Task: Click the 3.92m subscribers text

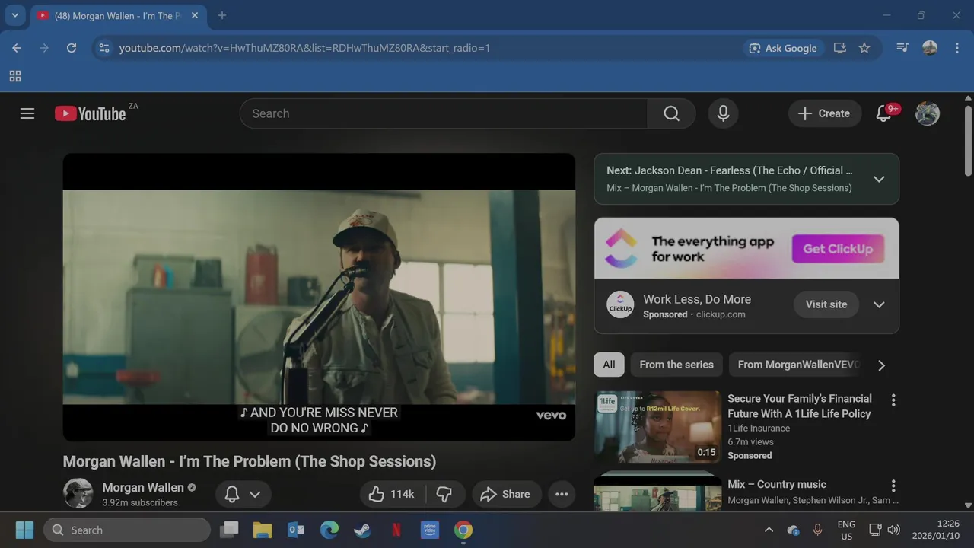Action: pos(140,502)
